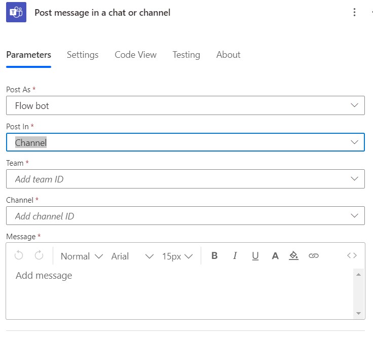Expand the Post In dropdown showing Channel
The image size is (373, 337).
(x=185, y=142)
